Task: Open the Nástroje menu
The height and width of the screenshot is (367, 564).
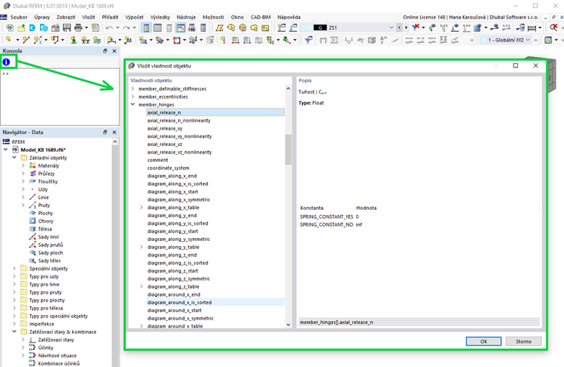Action: [186, 17]
